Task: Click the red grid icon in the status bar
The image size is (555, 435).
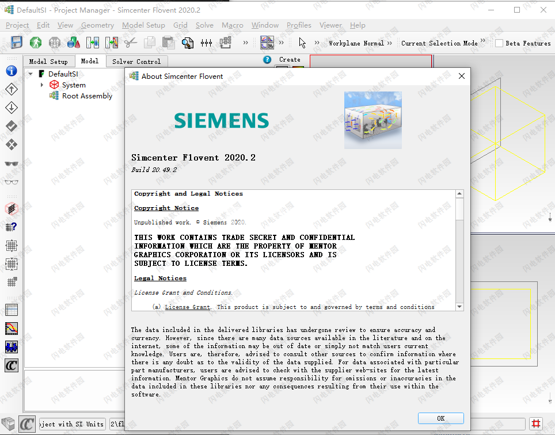Action: [536, 423]
